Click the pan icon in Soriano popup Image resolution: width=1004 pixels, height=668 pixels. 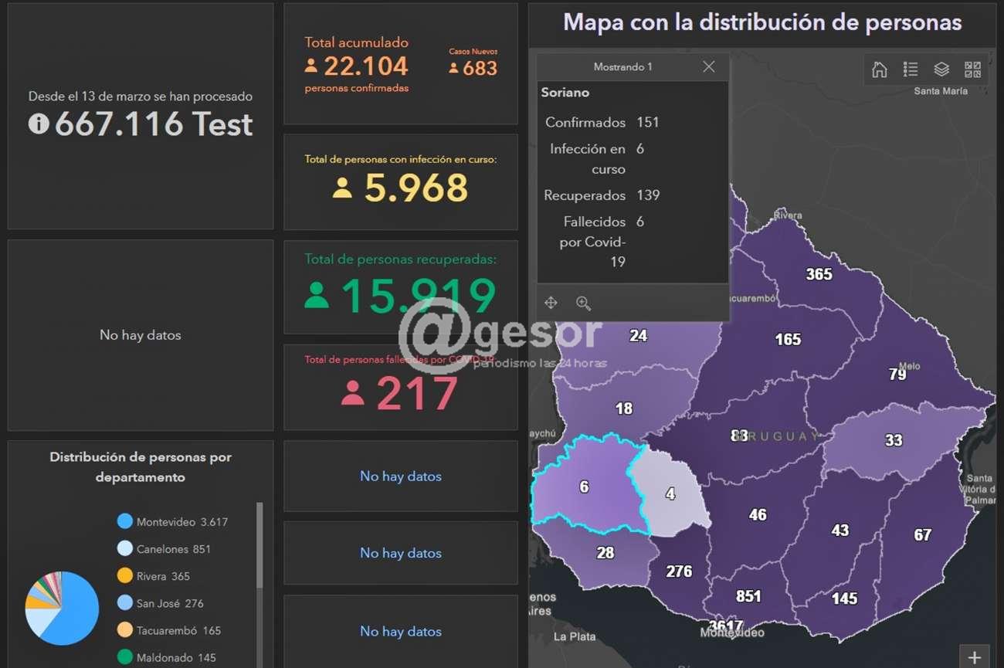(x=551, y=303)
